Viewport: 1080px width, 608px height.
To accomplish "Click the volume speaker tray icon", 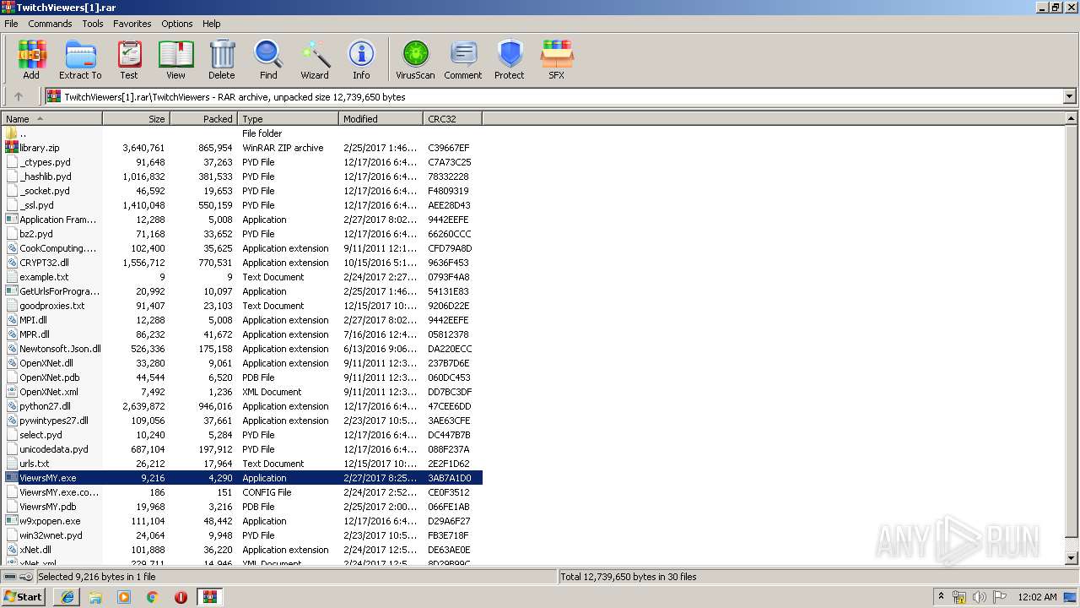I will point(979,597).
